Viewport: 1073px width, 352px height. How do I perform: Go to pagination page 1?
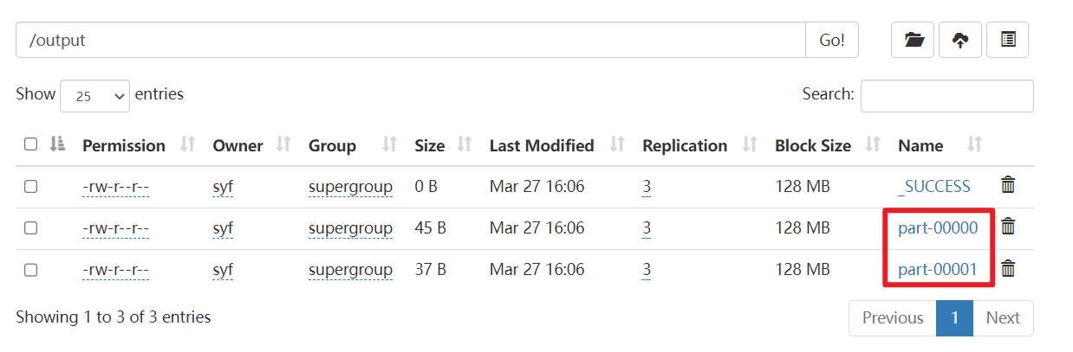[954, 317]
